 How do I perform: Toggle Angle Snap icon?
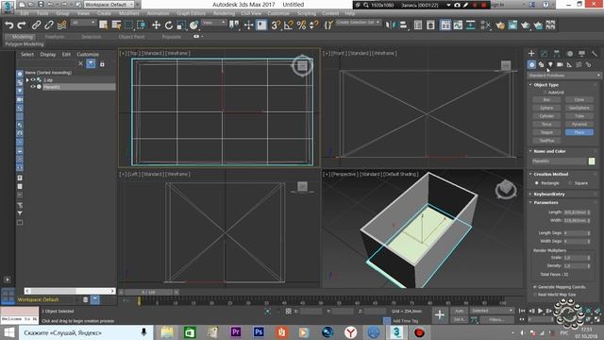[289, 25]
